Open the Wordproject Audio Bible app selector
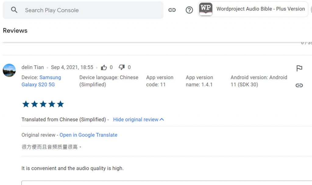Image resolution: width=312 pixels, height=185 pixels. (x=260, y=9)
